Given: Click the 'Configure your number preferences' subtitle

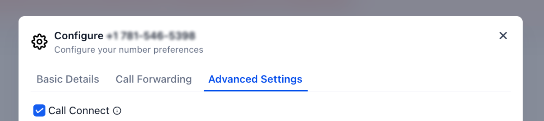Looking at the screenshot, I should [129, 50].
